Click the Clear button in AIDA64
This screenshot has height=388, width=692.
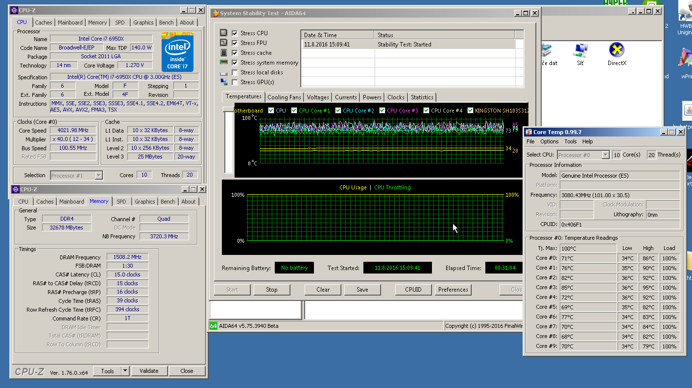(x=323, y=290)
